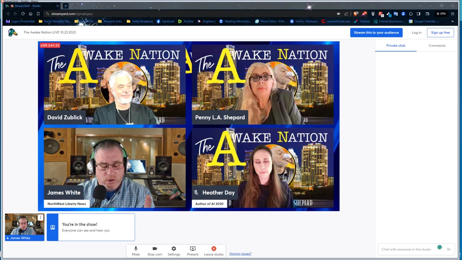Open the Valley Broadcast bookmarks folder

pos(140,21)
